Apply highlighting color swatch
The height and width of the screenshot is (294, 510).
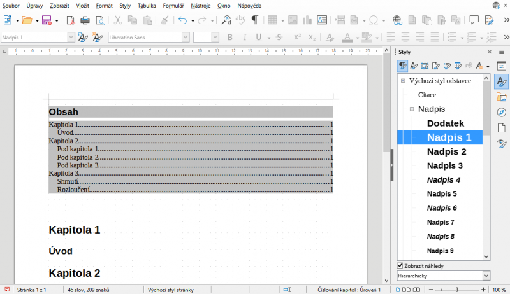(367, 38)
